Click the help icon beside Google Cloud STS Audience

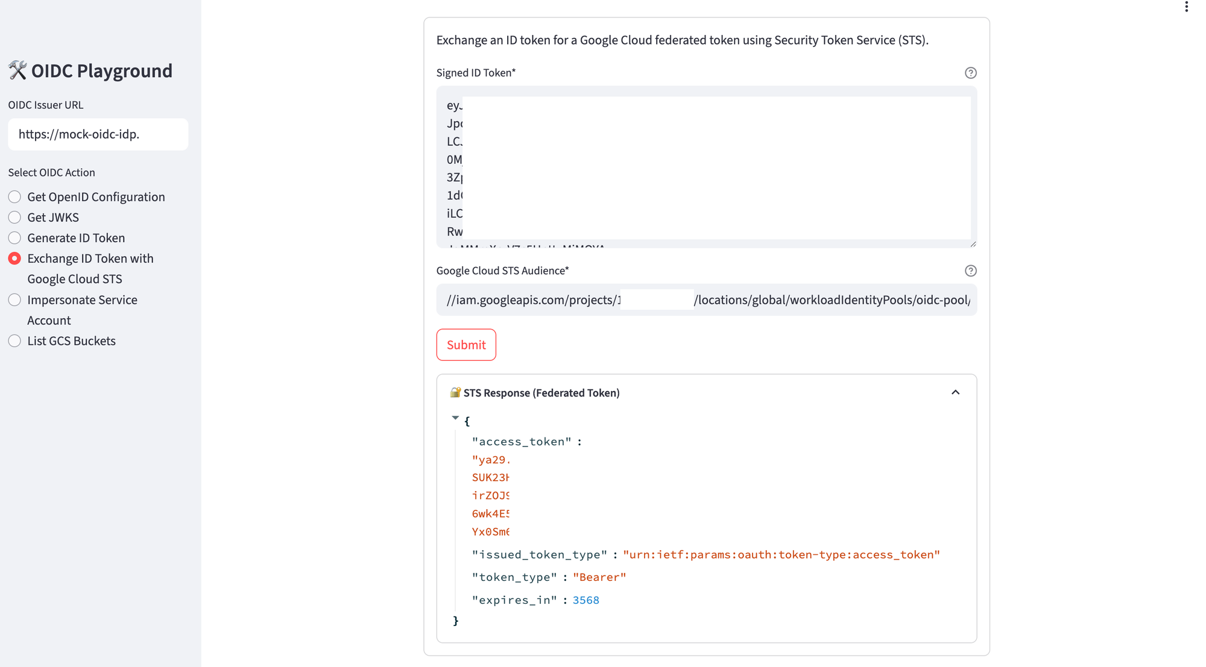pyautogui.click(x=970, y=271)
